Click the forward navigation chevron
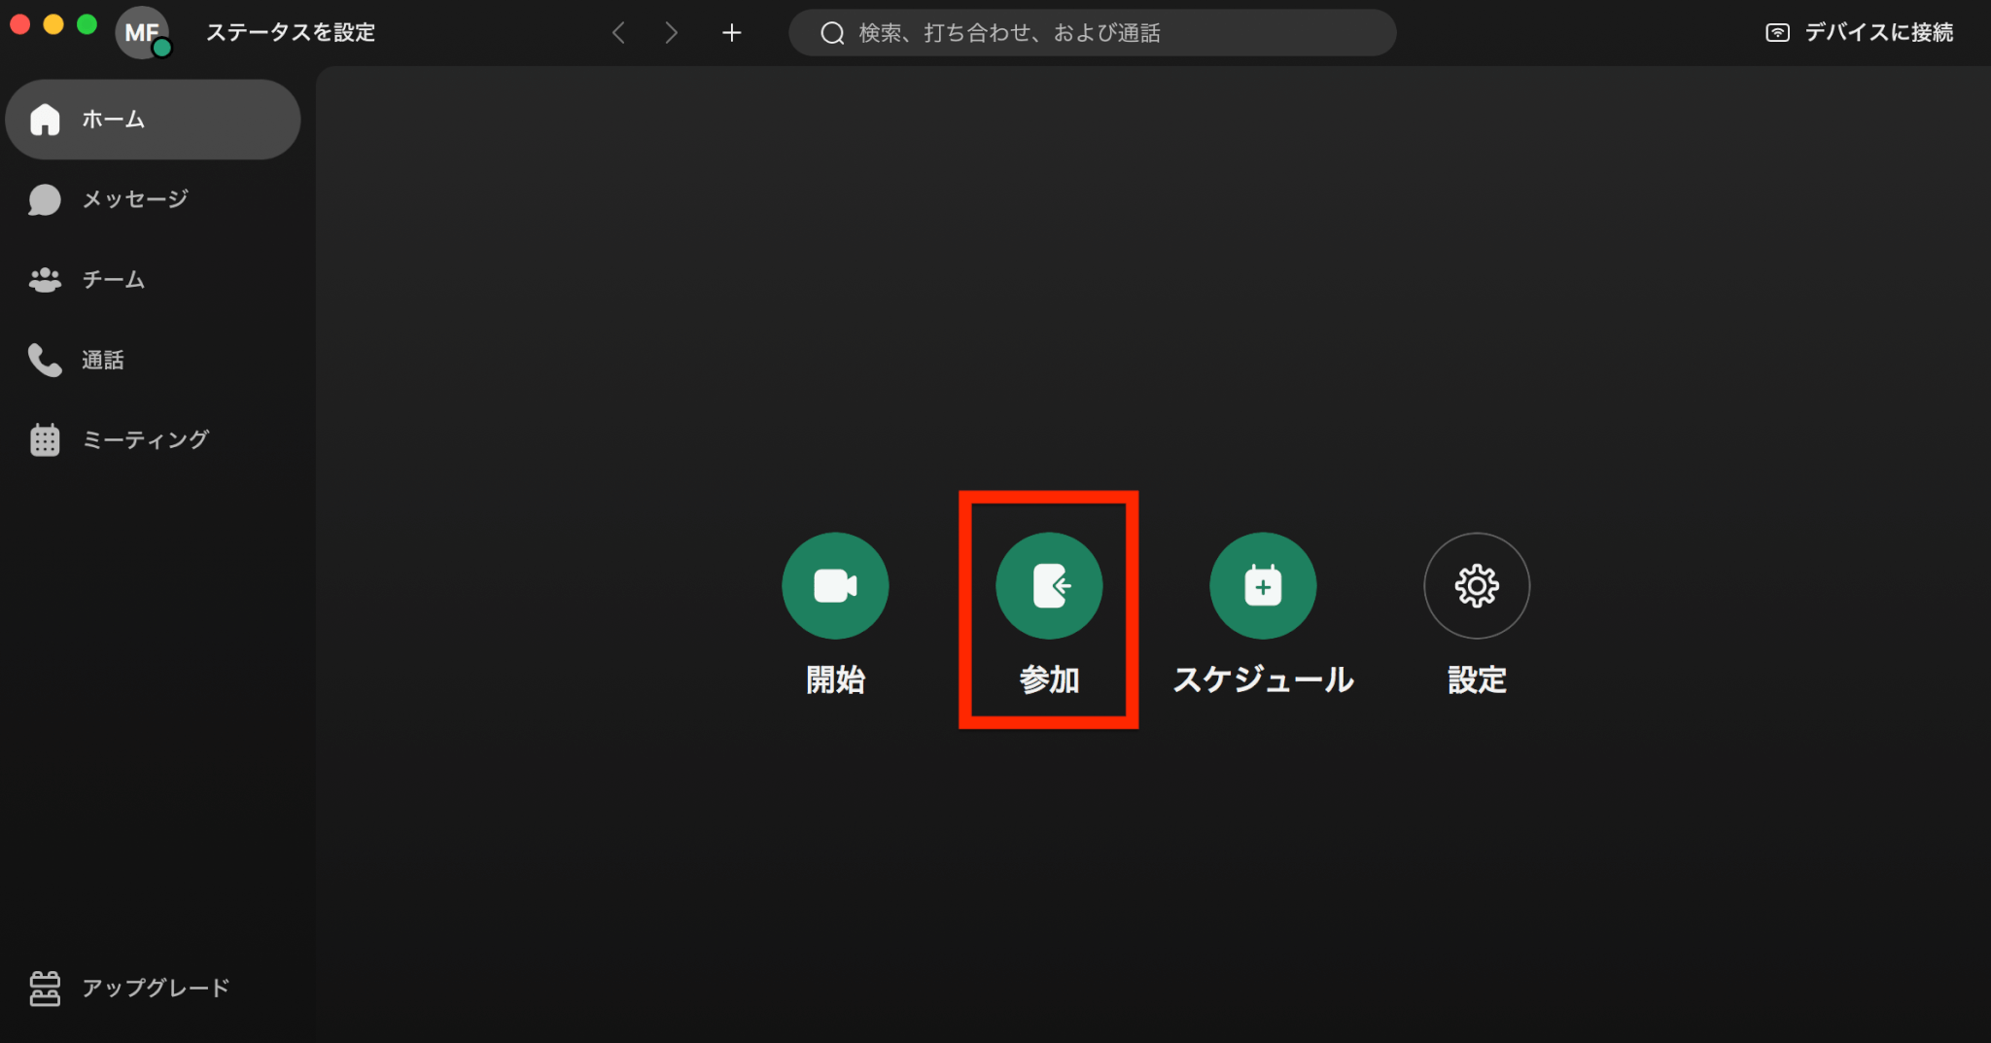This screenshot has width=1991, height=1043. point(672,32)
